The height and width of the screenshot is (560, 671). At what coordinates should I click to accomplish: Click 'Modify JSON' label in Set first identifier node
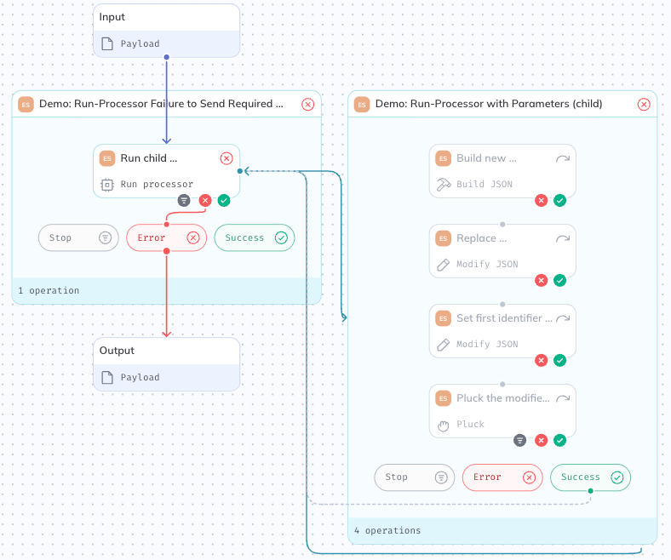[x=487, y=345]
